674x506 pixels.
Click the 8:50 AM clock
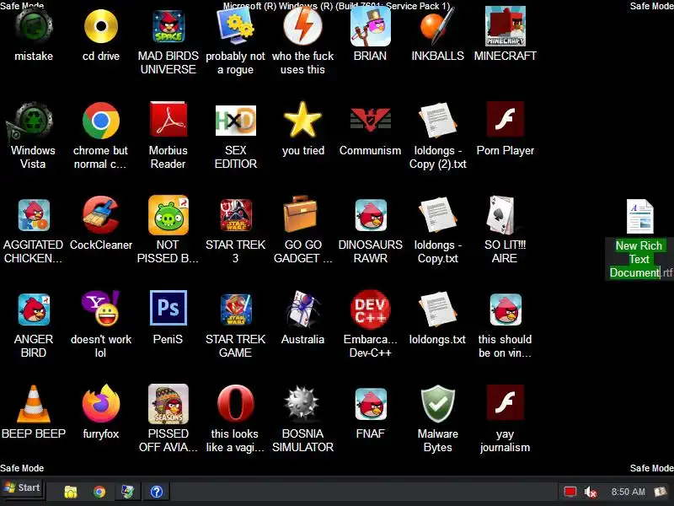628,492
